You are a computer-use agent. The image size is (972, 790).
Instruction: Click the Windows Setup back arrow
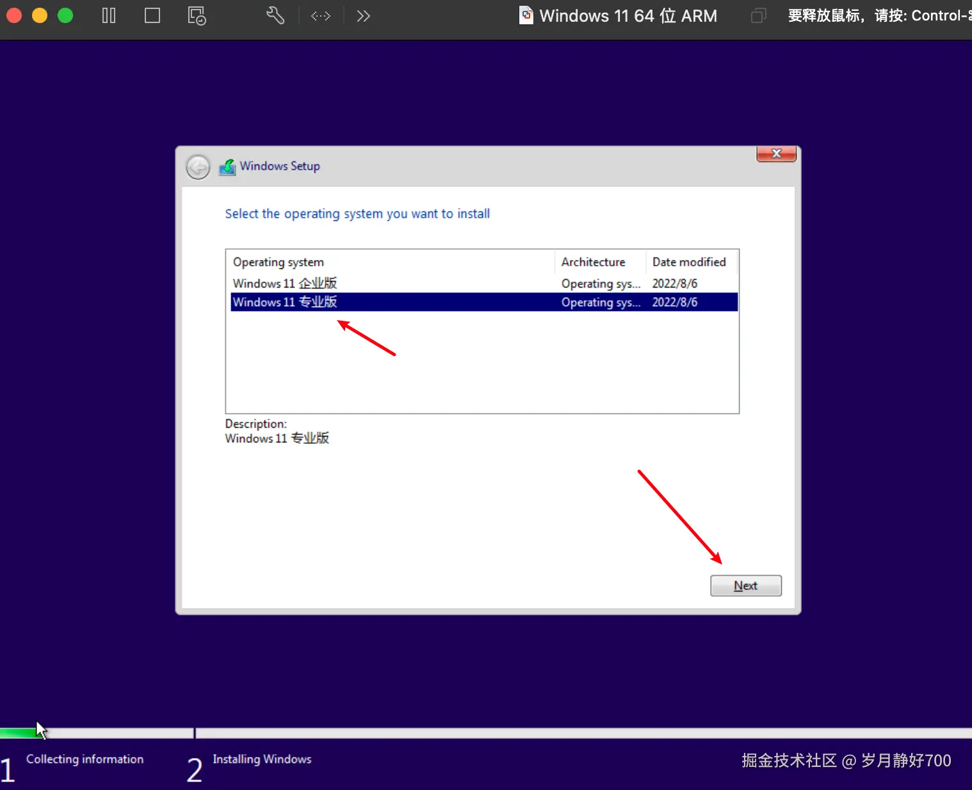[198, 167]
